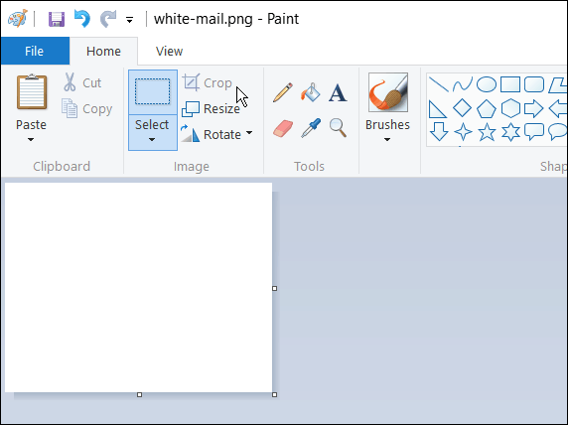Undo the last action
This screenshot has width=568, height=425.
pos(82,19)
